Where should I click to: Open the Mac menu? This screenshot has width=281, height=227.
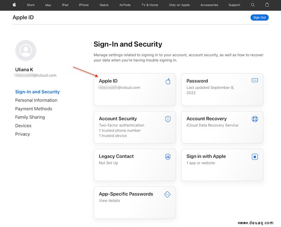48,5
